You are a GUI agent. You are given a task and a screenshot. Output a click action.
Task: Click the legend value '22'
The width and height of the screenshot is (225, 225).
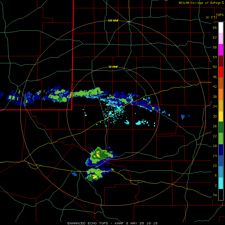click(x=215, y=136)
